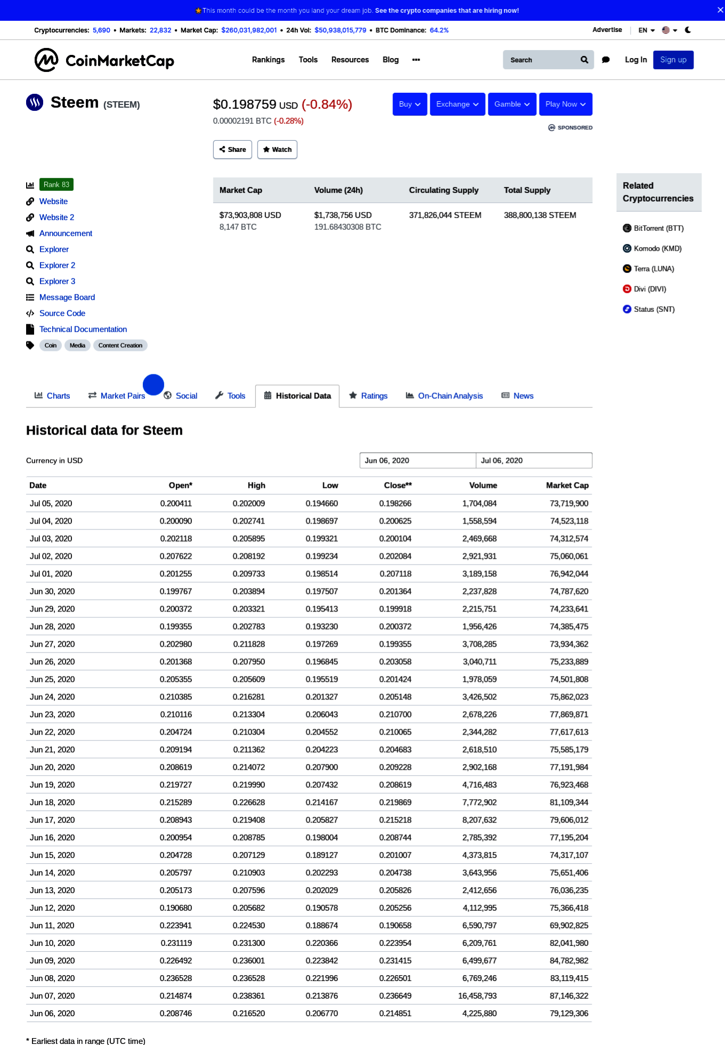The image size is (725, 1045).
Task: Toggle Watch star for Steem
Action: [277, 149]
